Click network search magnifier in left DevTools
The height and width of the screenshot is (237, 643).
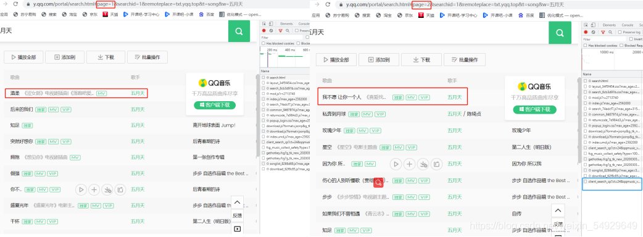(x=288, y=31)
